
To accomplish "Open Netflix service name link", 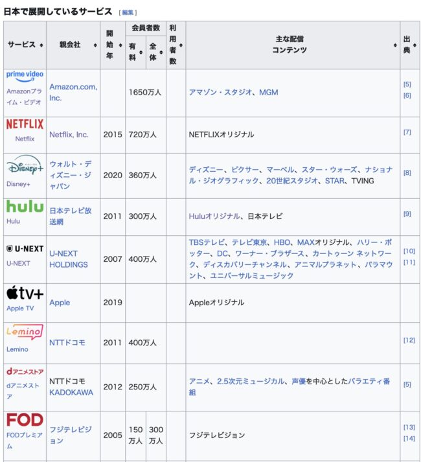I will click(25, 139).
